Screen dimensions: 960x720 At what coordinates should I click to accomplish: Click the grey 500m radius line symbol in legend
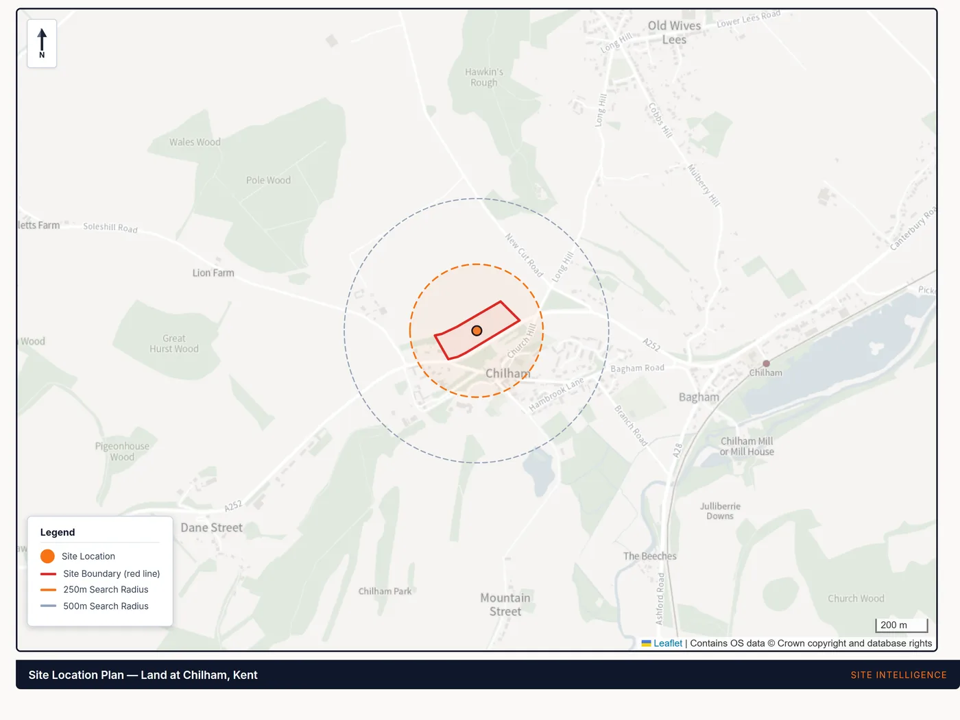(48, 606)
